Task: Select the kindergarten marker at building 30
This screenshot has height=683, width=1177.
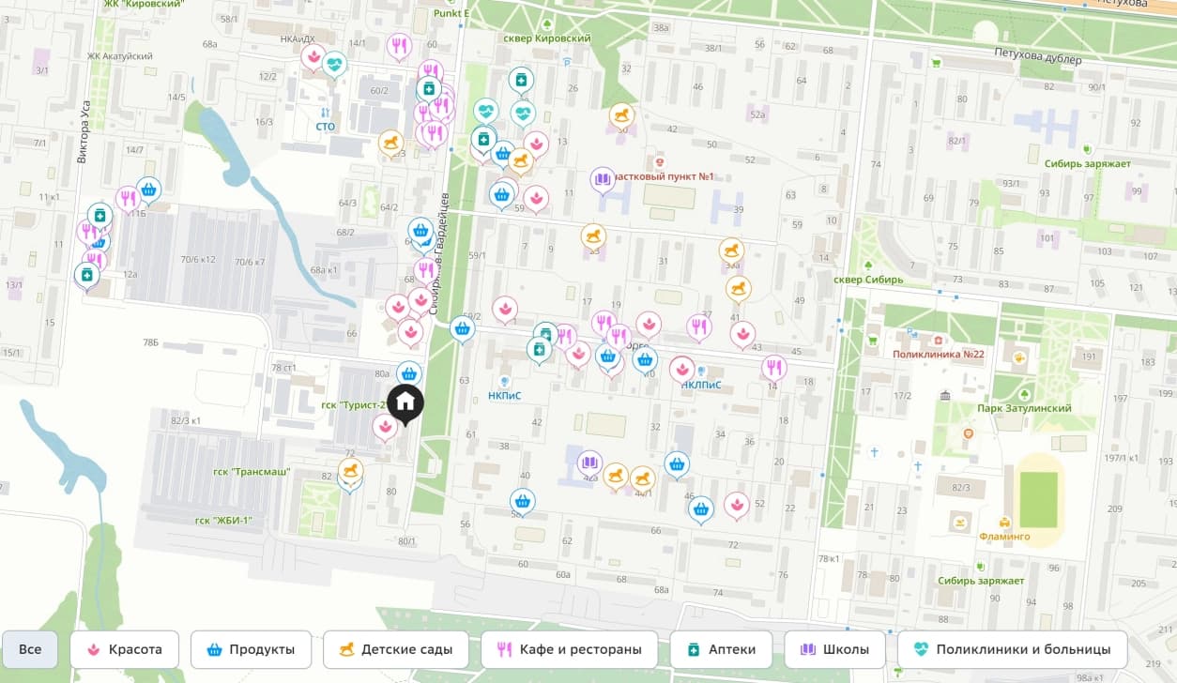Action: (x=621, y=115)
